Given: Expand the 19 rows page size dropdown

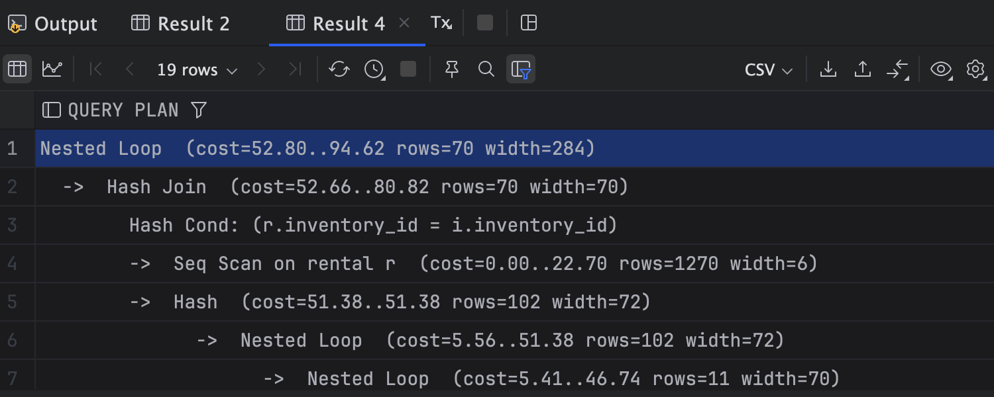Looking at the screenshot, I should (197, 69).
